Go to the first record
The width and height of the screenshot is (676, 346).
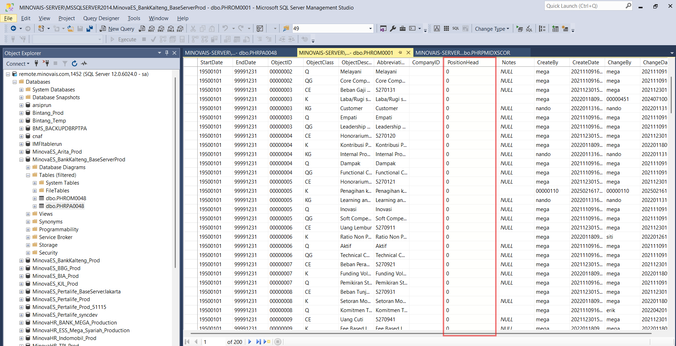coord(187,342)
